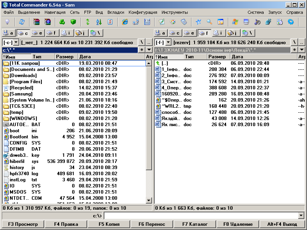307x230 pixels.
Task: Open the Навигация menu
Action: click(55, 12)
